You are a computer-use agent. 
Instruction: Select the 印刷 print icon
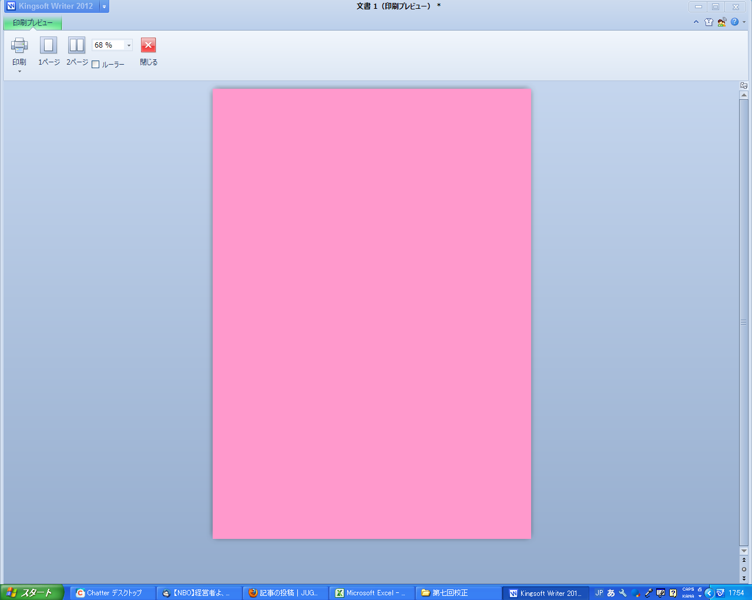[19, 45]
